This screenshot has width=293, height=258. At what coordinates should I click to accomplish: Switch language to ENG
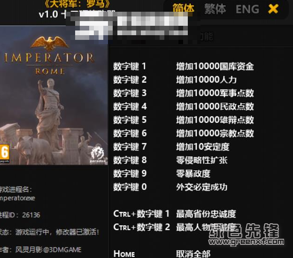click(247, 9)
